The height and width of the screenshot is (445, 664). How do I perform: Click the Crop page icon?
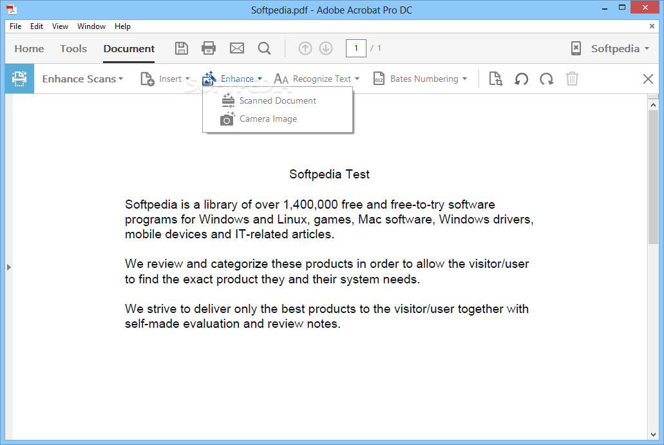pos(495,79)
